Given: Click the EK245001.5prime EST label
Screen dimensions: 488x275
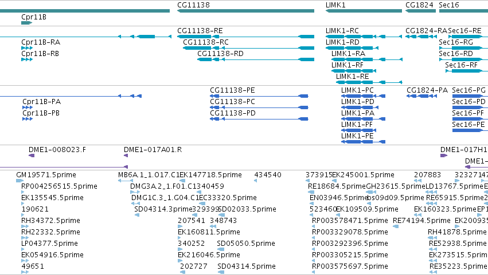Looking at the screenshot, I should [x=363, y=175].
